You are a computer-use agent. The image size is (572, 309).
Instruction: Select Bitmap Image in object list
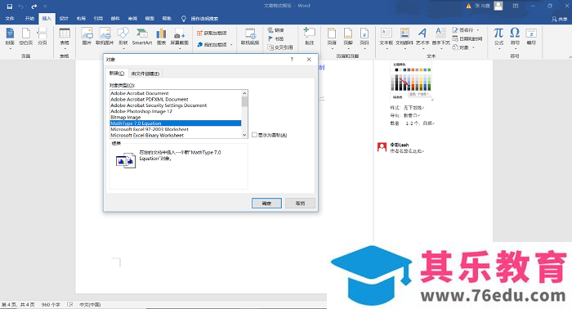(176, 118)
